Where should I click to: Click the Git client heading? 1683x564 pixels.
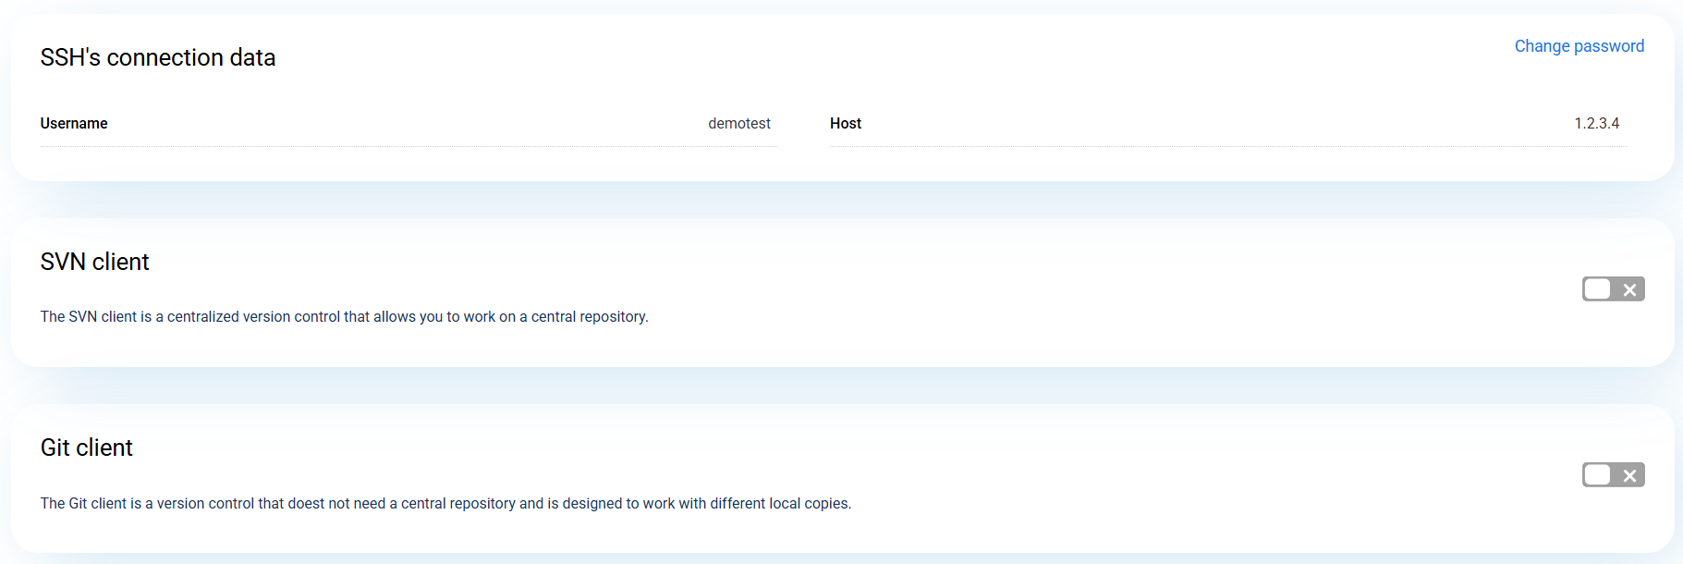[87, 448]
